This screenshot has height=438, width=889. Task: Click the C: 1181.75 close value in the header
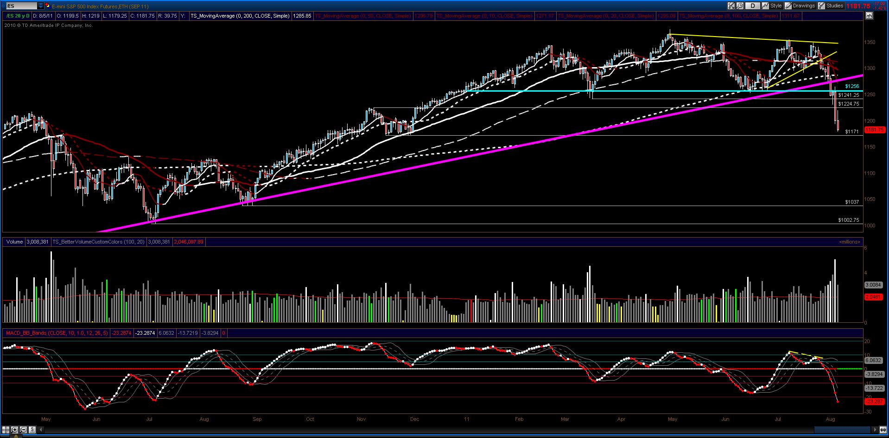tap(143, 16)
